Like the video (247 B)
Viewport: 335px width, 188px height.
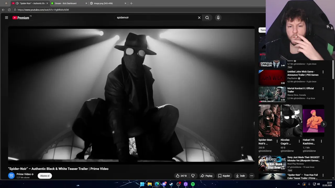[x=181, y=176]
